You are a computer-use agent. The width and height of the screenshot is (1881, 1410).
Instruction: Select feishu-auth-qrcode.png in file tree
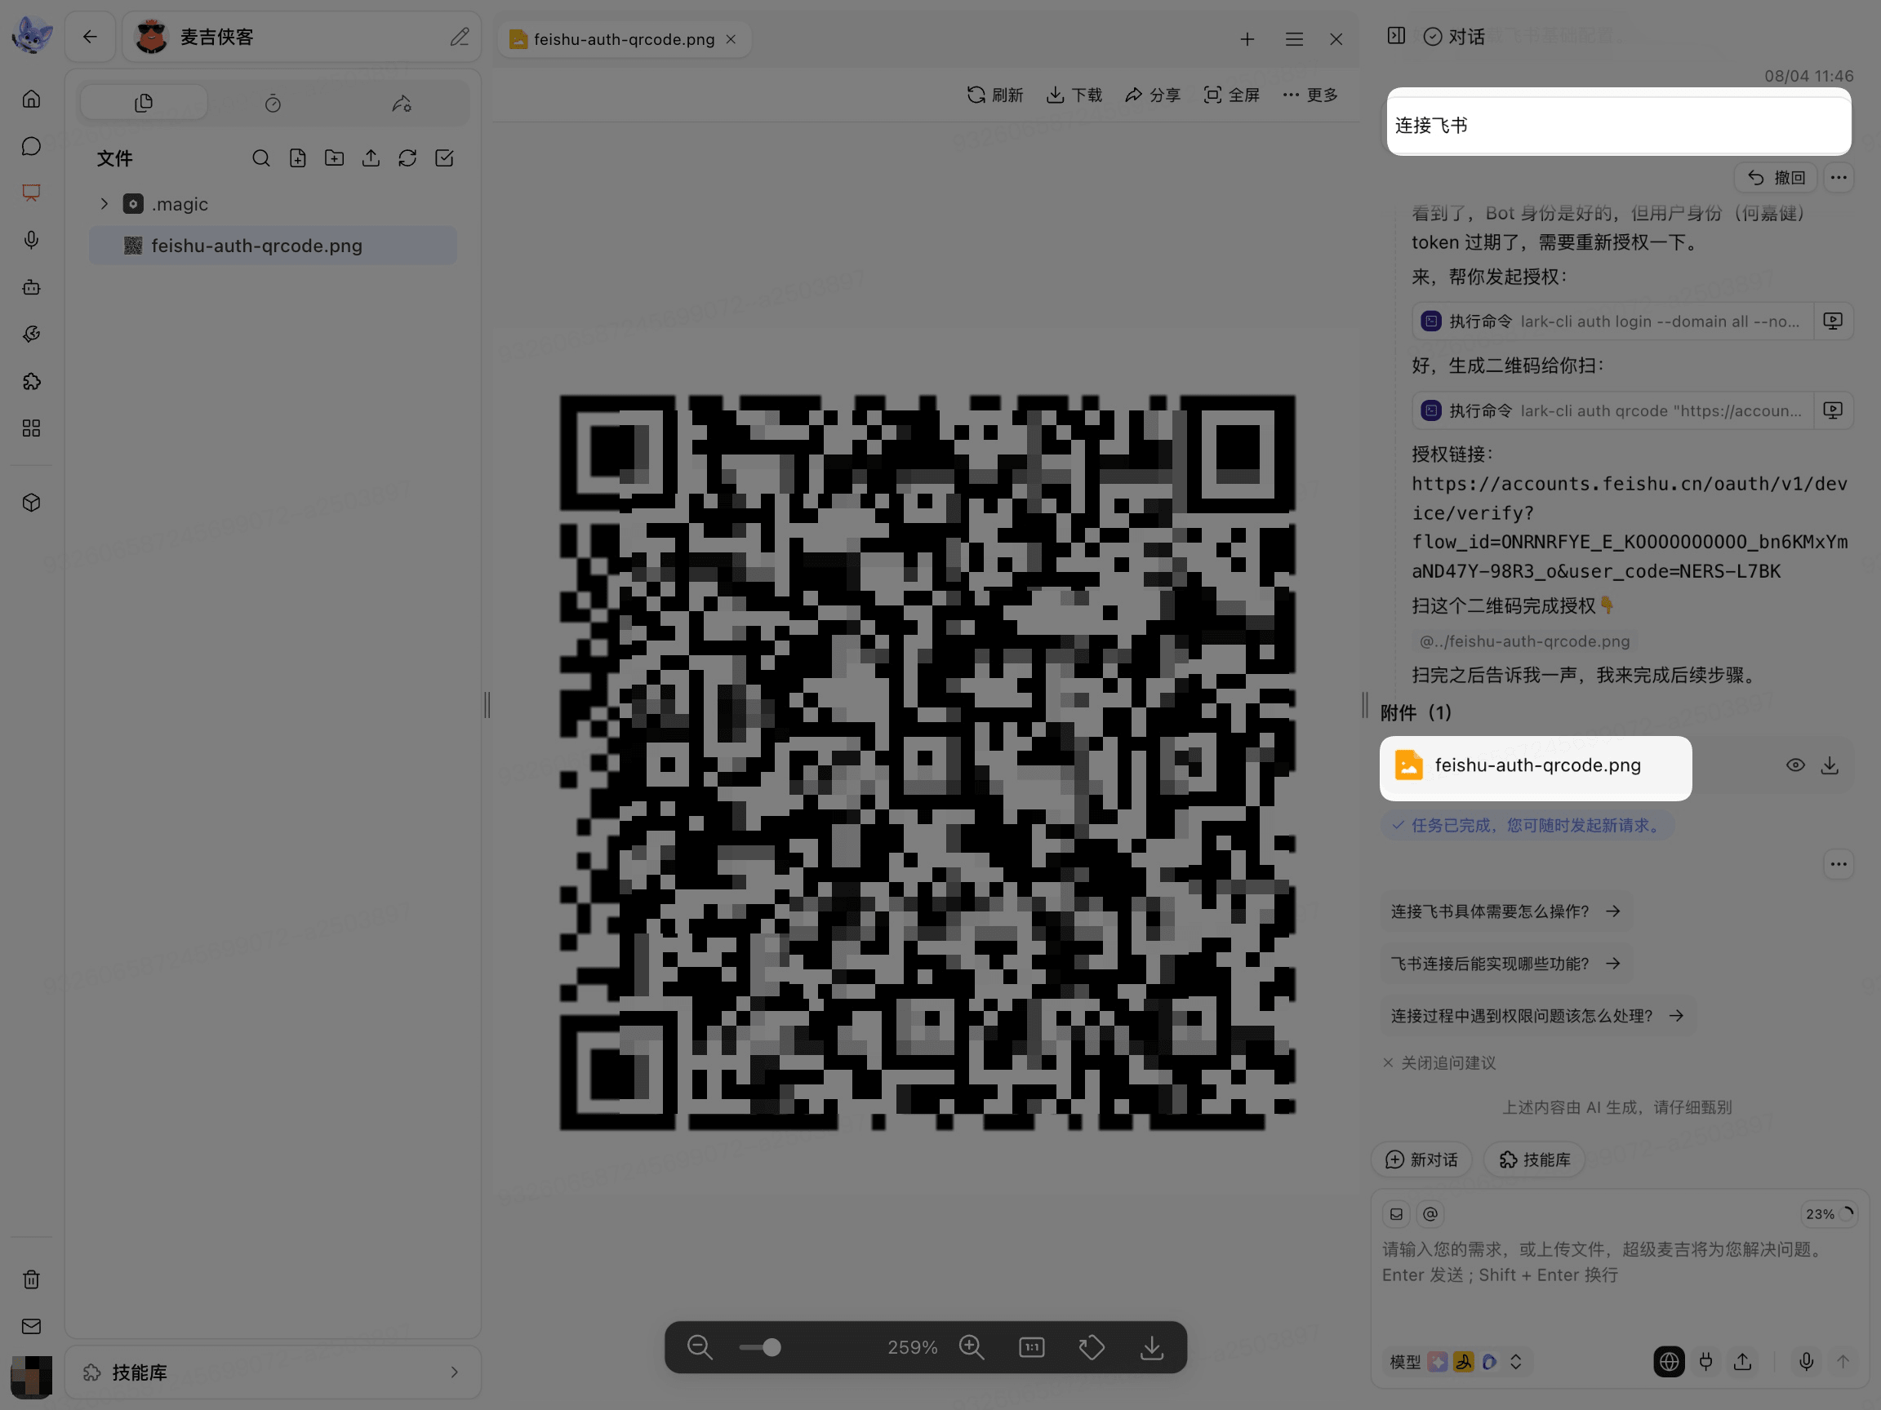pyautogui.click(x=273, y=246)
